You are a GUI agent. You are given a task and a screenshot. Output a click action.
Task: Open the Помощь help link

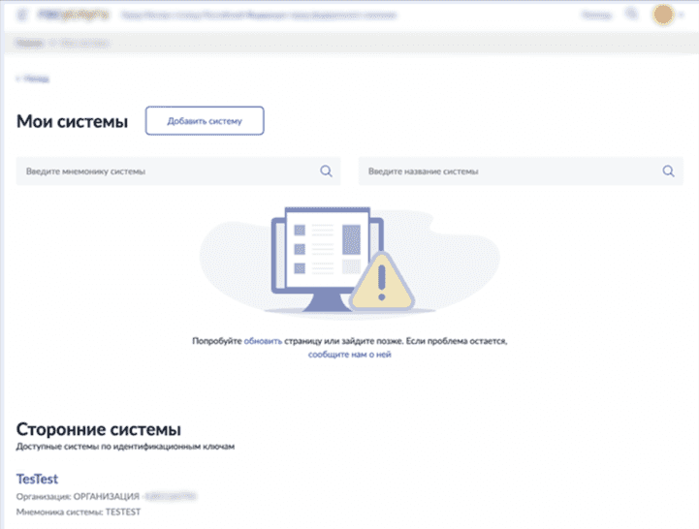594,16
